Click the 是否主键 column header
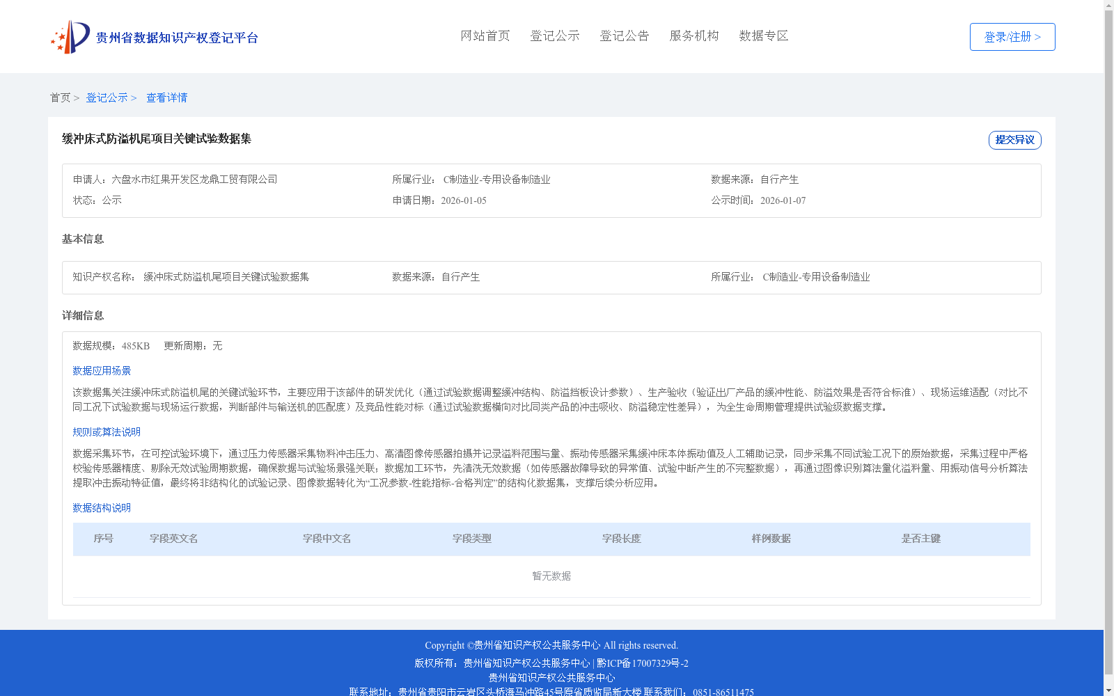Screen dimensions: 1114x696 click(921, 539)
